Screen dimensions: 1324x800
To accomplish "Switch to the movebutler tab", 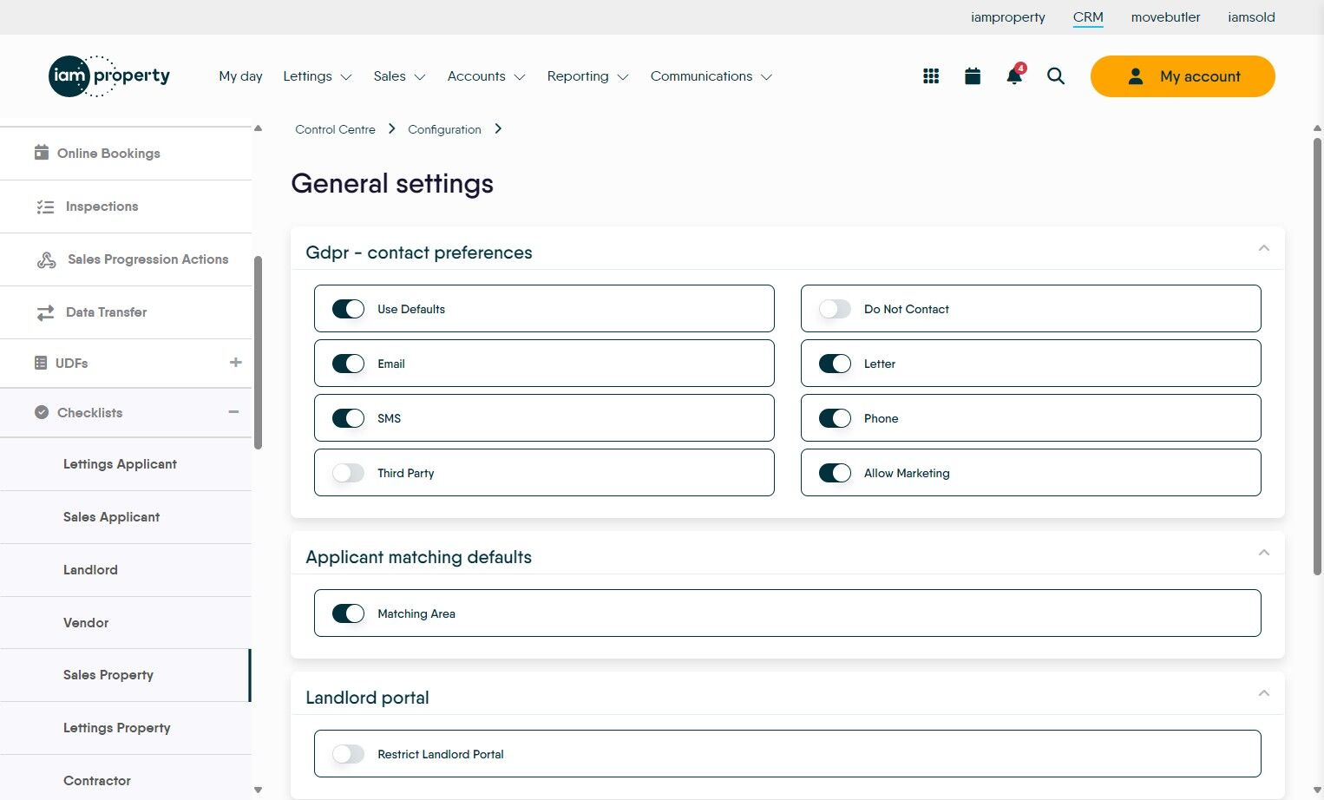I will (1165, 17).
